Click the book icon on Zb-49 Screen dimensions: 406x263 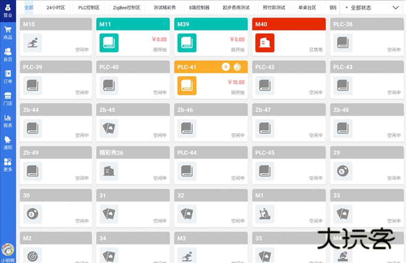click(33, 171)
